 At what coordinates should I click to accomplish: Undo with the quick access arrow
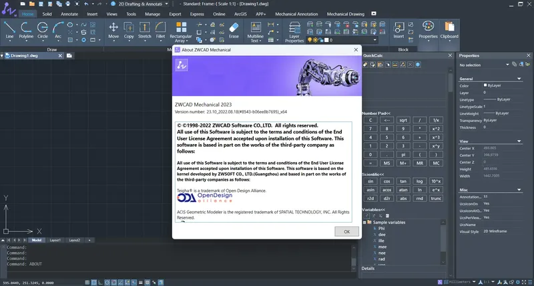87,4
